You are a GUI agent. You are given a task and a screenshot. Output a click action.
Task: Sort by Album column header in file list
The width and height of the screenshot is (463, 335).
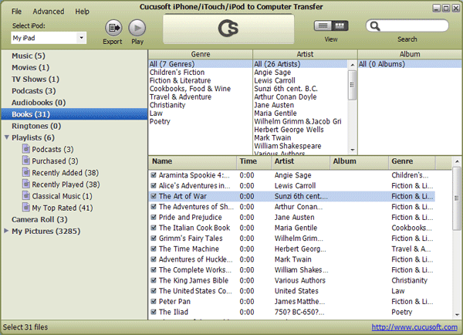coord(359,161)
